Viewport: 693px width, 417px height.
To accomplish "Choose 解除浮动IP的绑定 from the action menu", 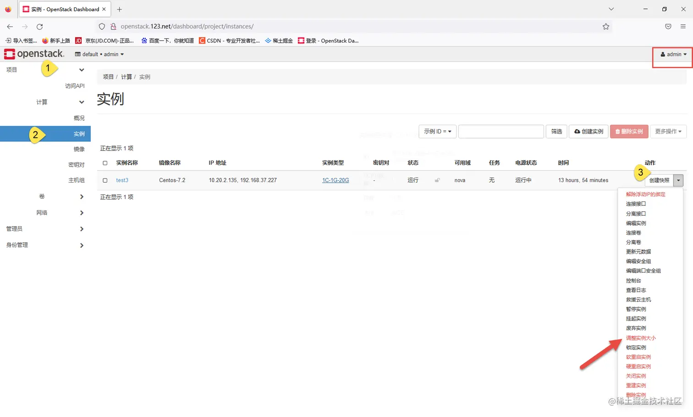I will click(x=645, y=195).
